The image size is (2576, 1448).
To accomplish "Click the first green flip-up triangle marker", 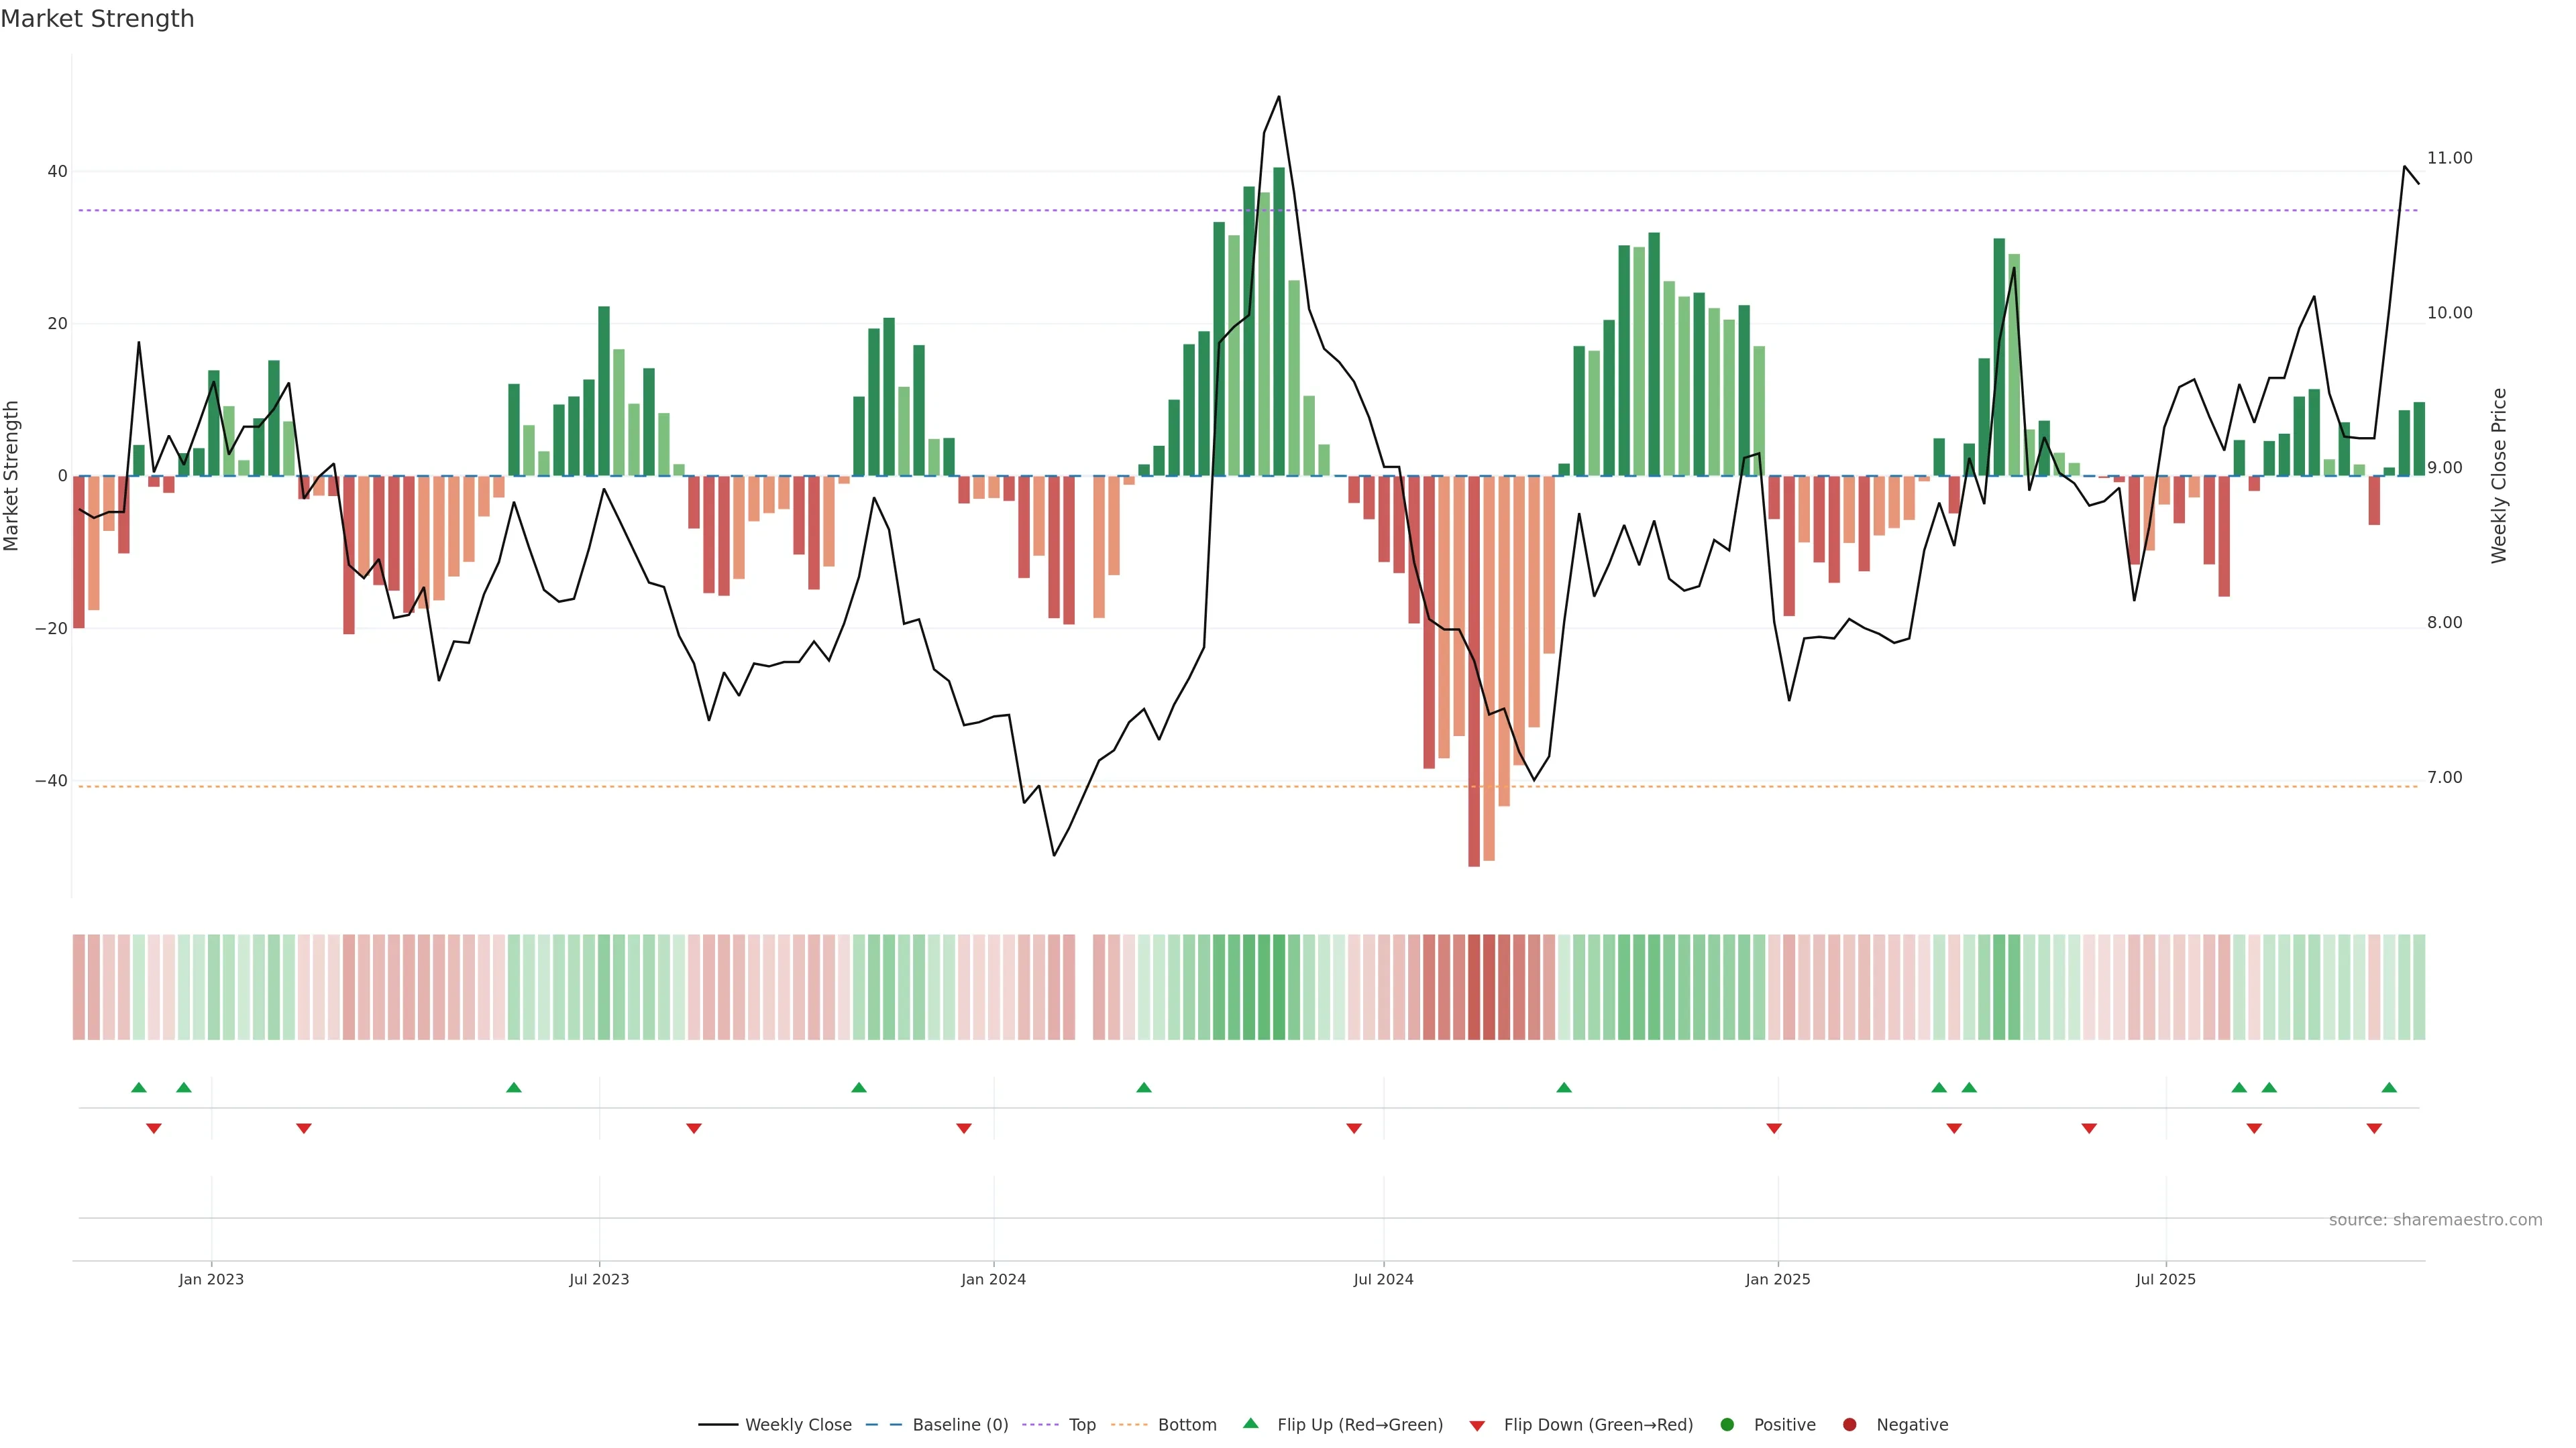I will coord(139,1087).
